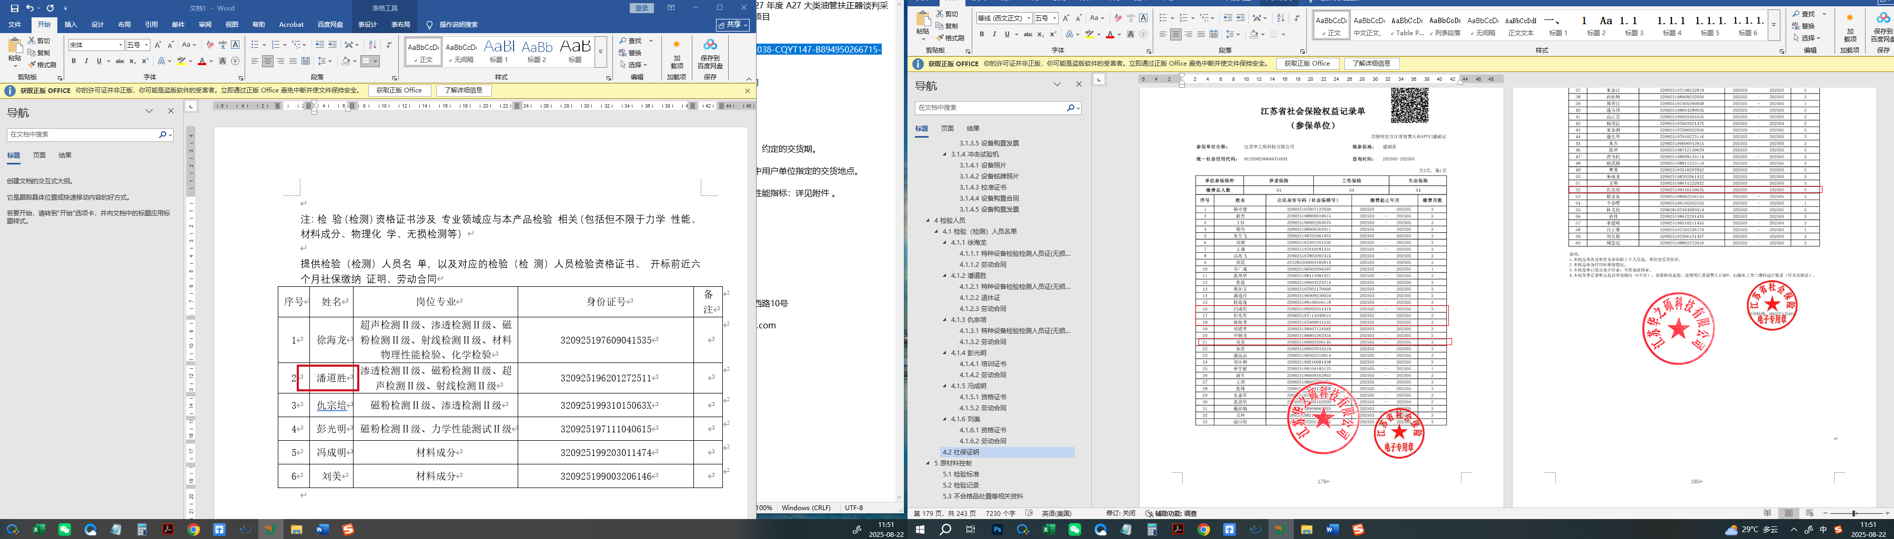
Task: Show paragraph marks in 文档1 window
Action: pos(389,45)
